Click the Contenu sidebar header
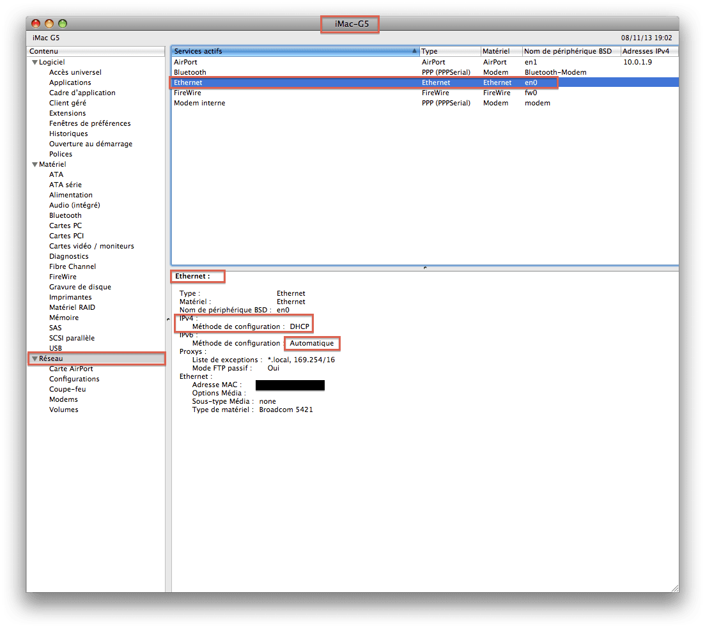This screenshot has width=705, height=628. tap(97, 51)
